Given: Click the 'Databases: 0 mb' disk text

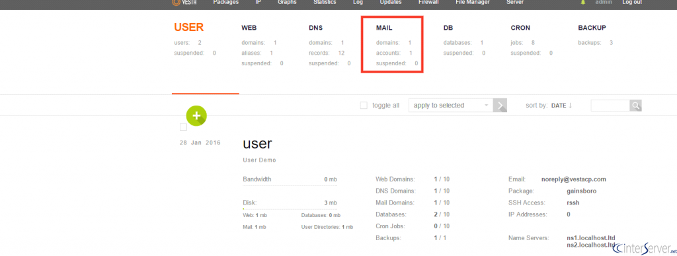Looking at the screenshot, I should click(x=321, y=215).
